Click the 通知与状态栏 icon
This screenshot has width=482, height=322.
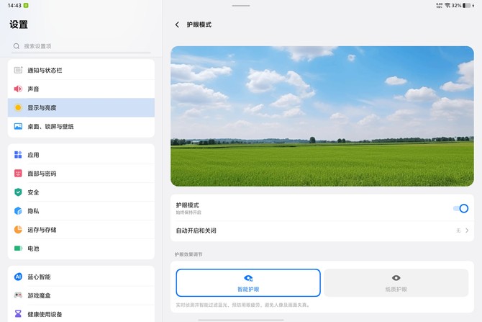[18, 70]
